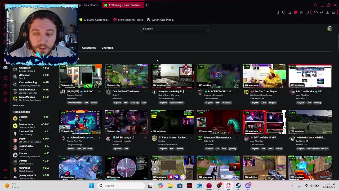
Task: Open the KickBot bookmark
Action: click(x=94, y=20)
